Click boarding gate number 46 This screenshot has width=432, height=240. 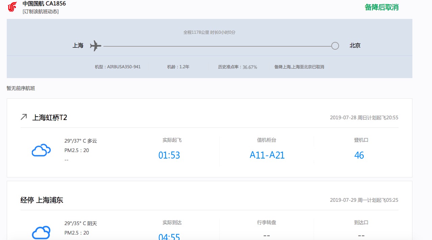(x=359, y=155)
